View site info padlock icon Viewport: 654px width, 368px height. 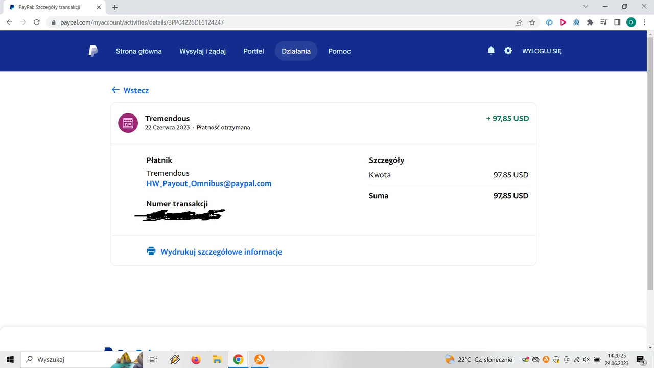53,22
